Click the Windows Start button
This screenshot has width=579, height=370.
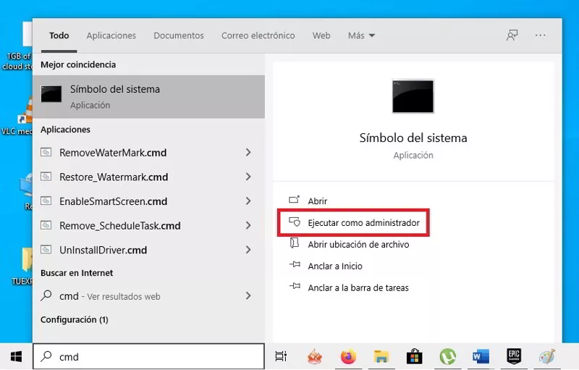pyautogui.click(x=16, y=356)
